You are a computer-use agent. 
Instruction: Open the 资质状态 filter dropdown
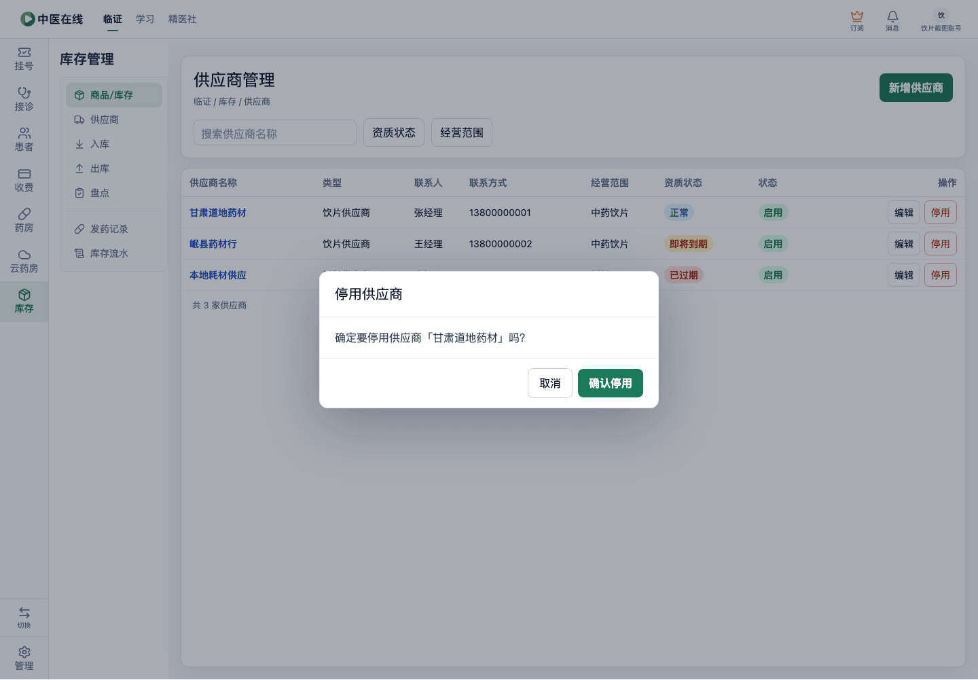394,132
